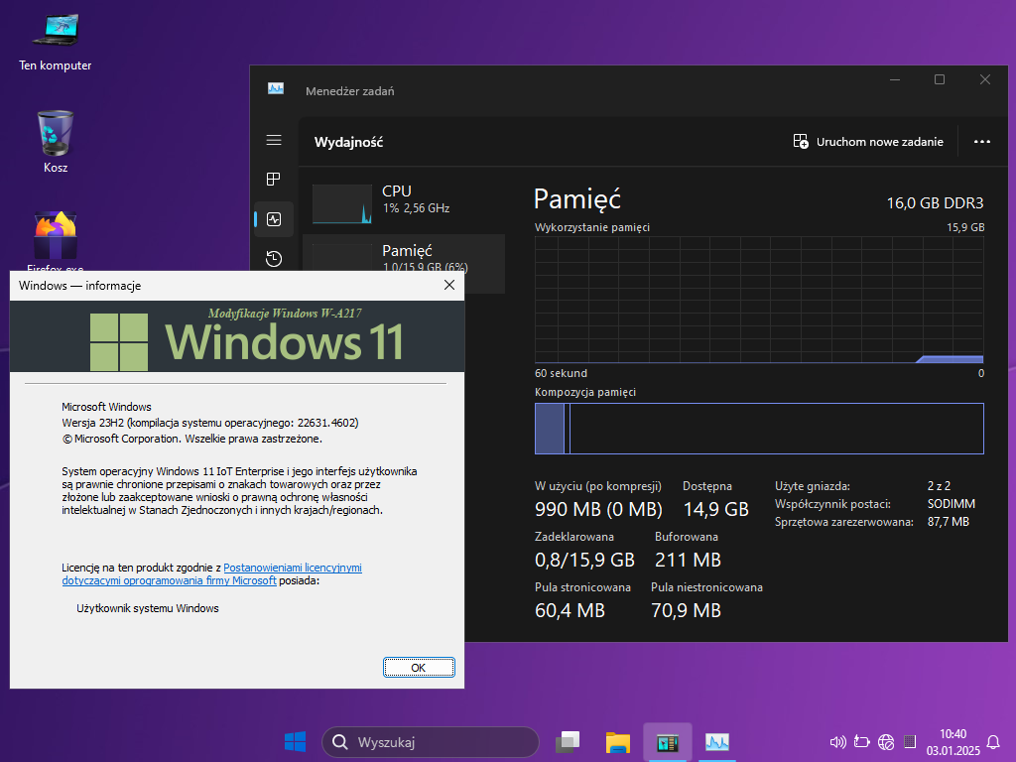Viewport: 1016px width, 762px height.
Task: Open Task View from the taskbar
Action: tap(568, 742)
